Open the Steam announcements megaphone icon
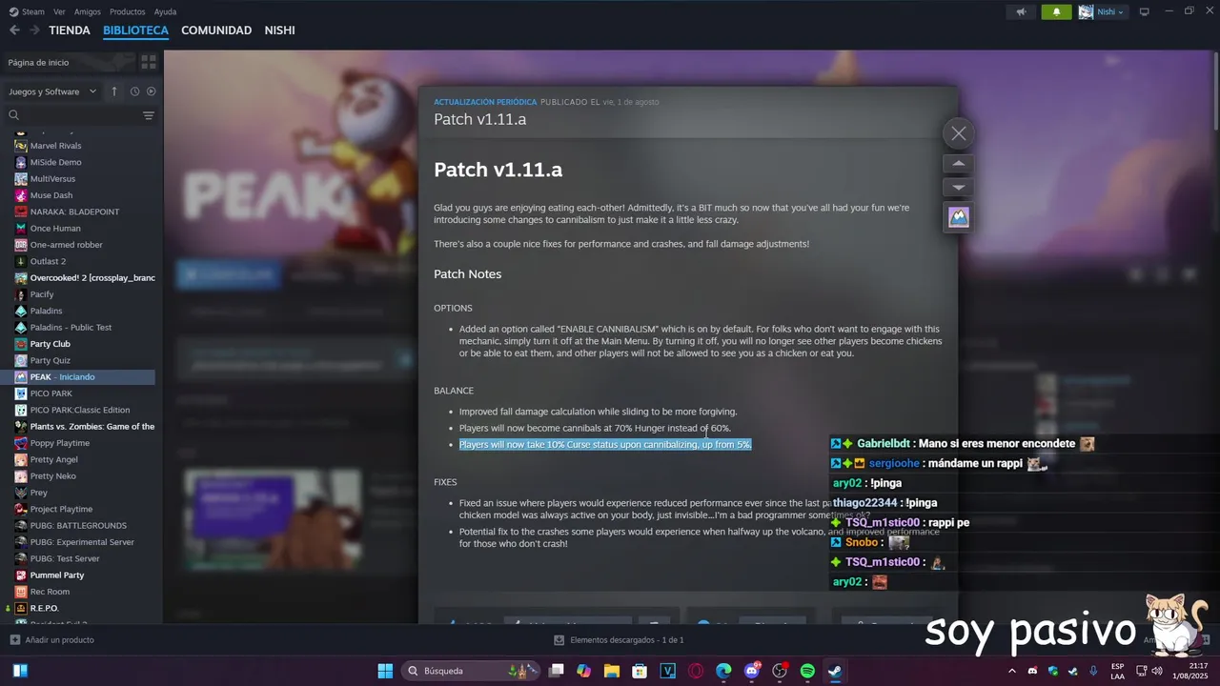Viewport: 1220px width, 686px height. pyautogui.click(x=1021, y=12)
